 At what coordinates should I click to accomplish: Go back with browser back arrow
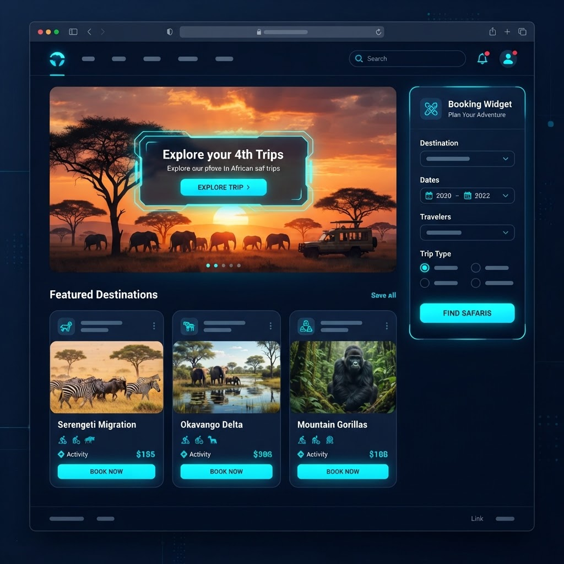(x=89, y=31)
